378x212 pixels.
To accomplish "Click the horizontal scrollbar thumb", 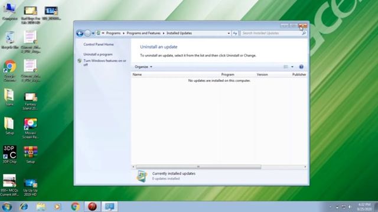I will 198,167.
